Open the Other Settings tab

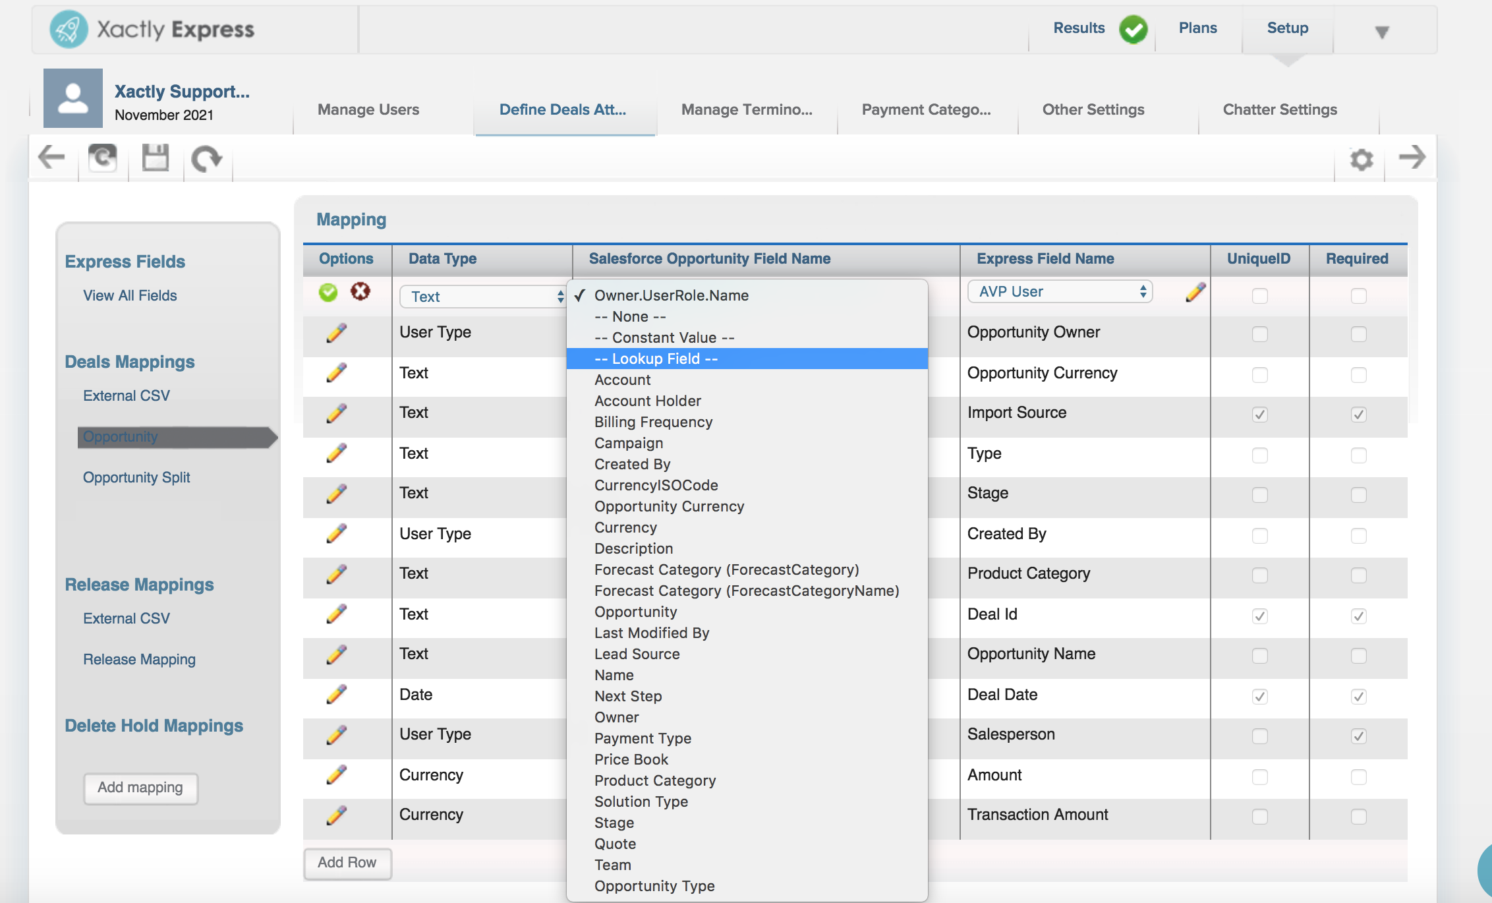(x=1093, y=109)
